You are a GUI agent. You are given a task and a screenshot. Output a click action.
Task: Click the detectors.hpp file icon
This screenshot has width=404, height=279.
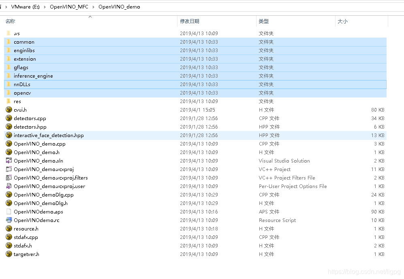click(9, 127)
